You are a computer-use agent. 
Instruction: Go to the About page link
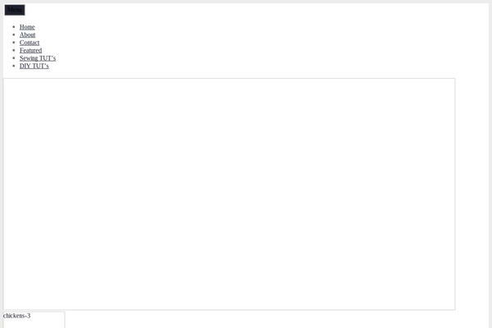28,34
